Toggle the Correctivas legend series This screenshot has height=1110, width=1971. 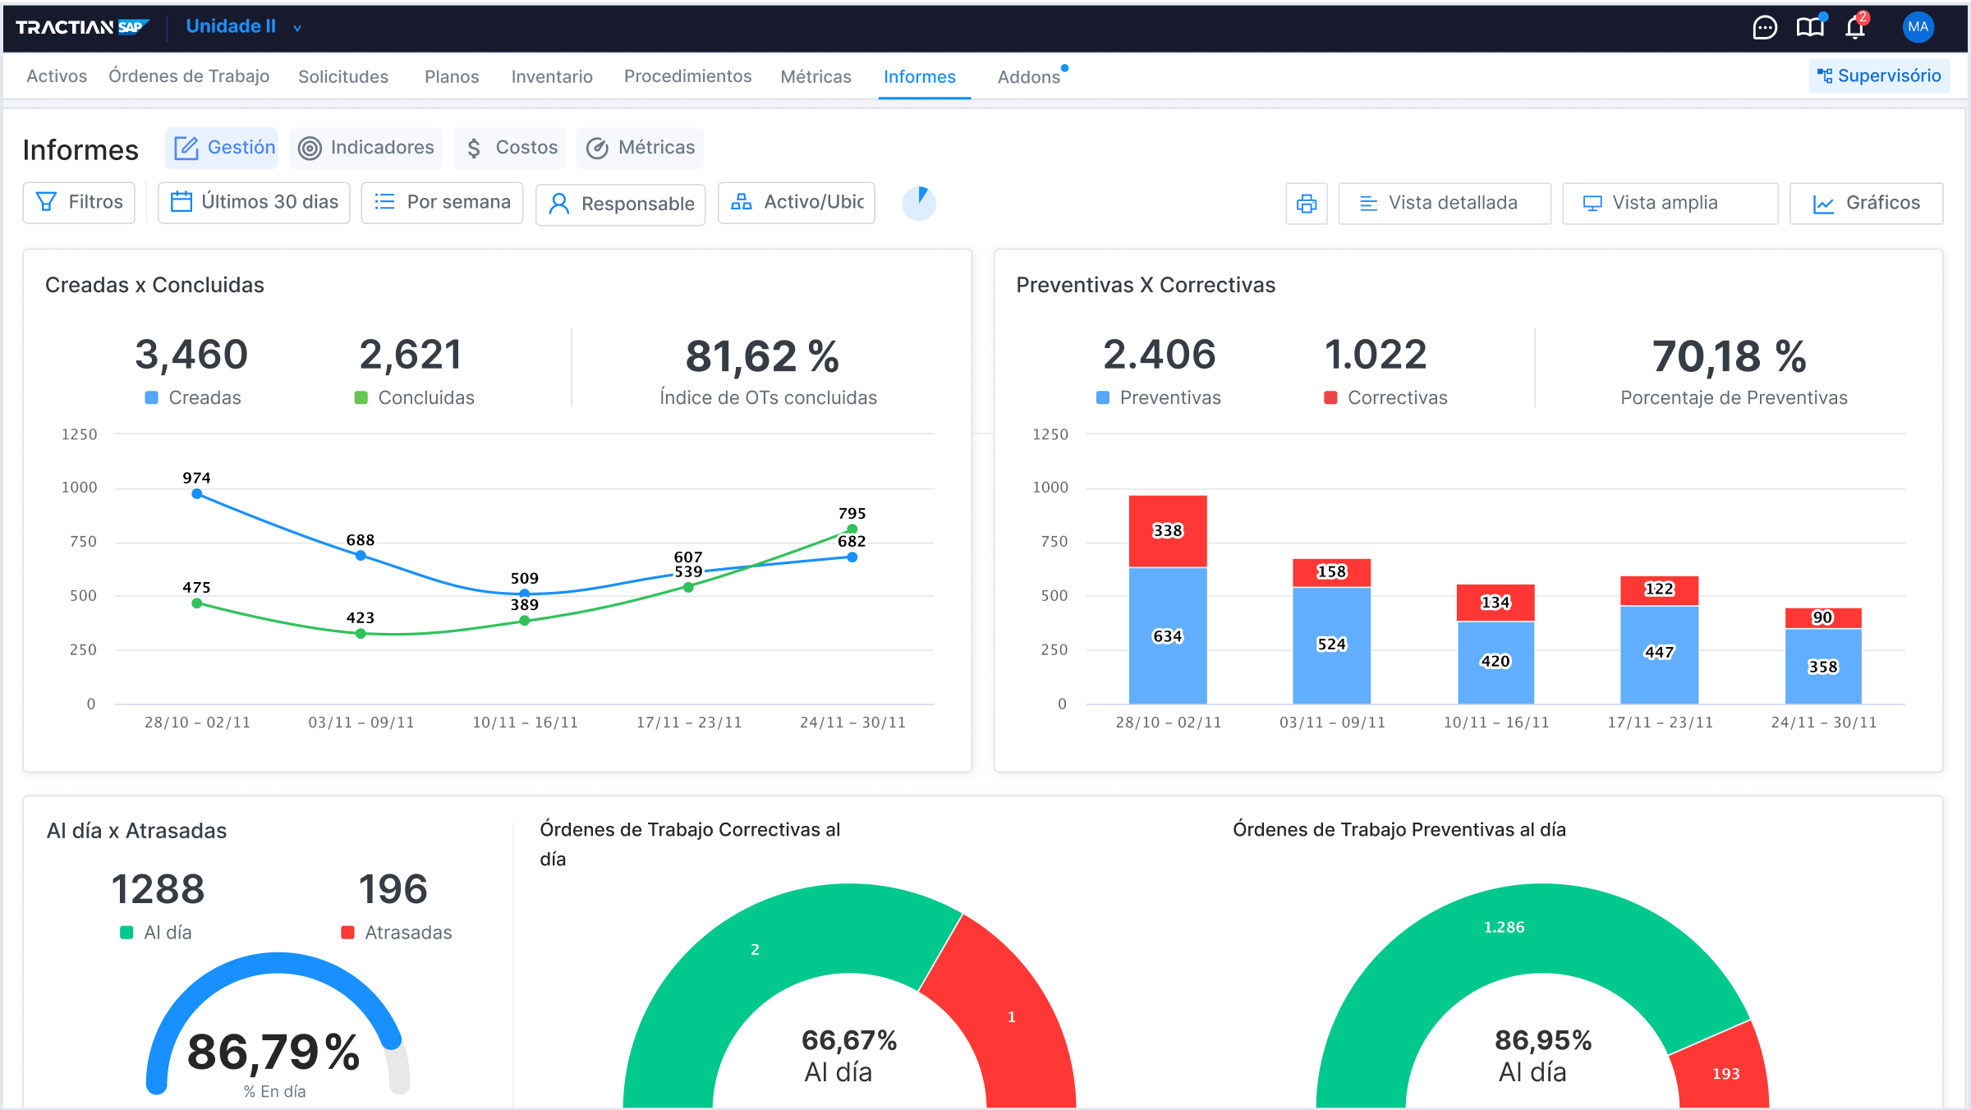click(x=1386, y=398)
